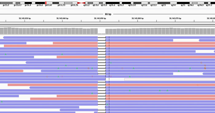215x113 pixels.
Task: Click the faint G mismatch on red read
Action: [x=197, y=85]
